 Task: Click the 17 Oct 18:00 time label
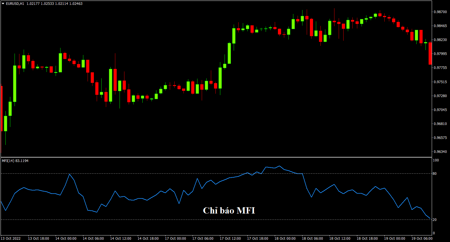click(258, 239)
